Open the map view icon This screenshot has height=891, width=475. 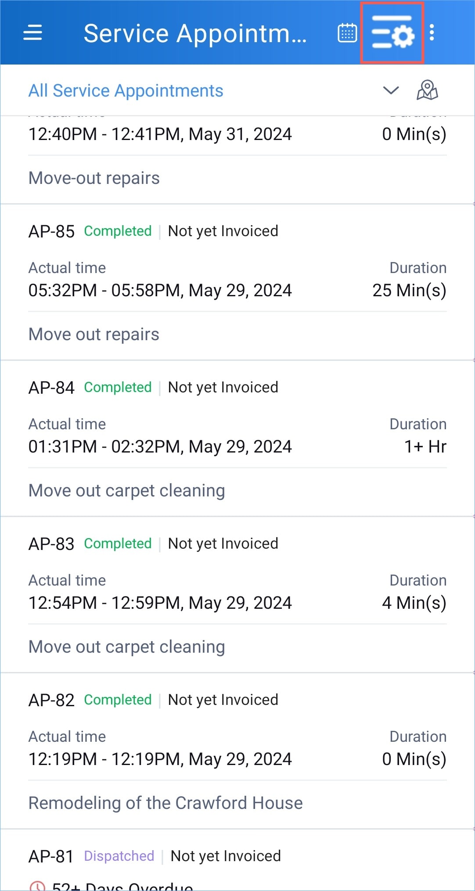point(427,90)
